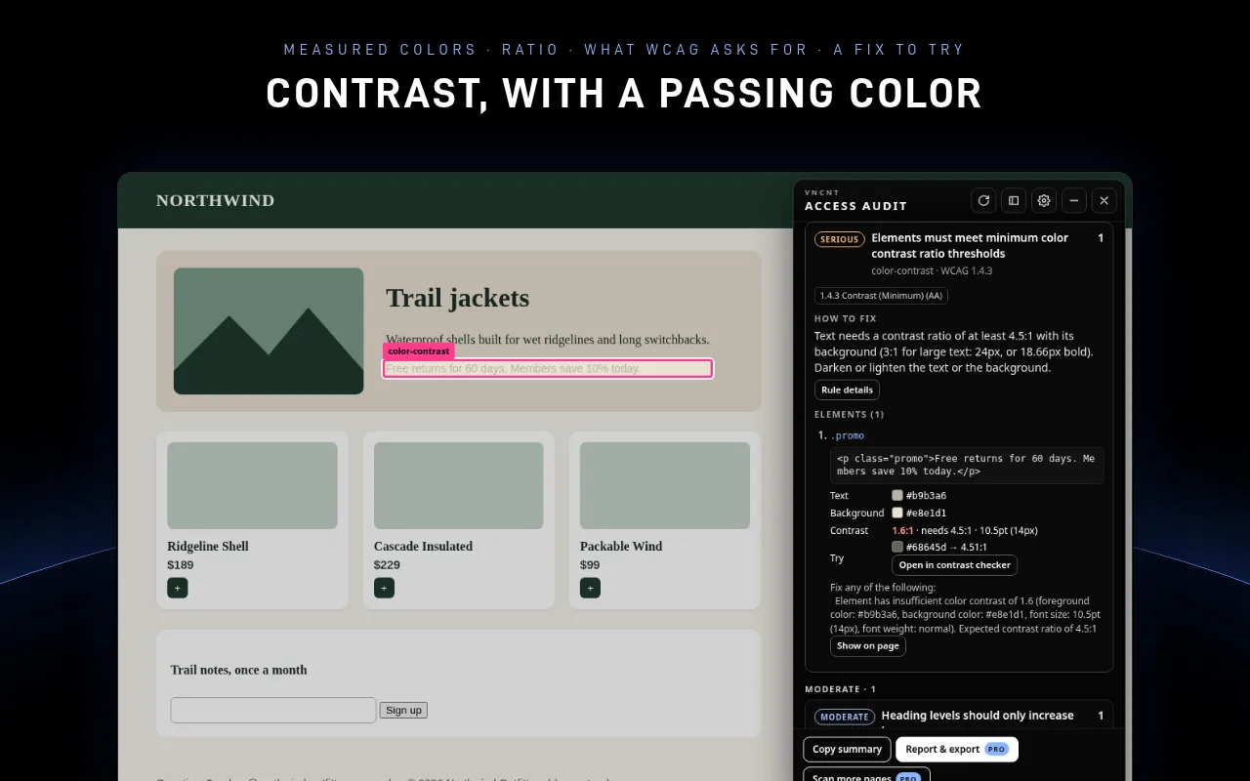Screen dimensions: 1250x781
Task: Toggle the panel dock layout icon
Action: point(1014,200)
